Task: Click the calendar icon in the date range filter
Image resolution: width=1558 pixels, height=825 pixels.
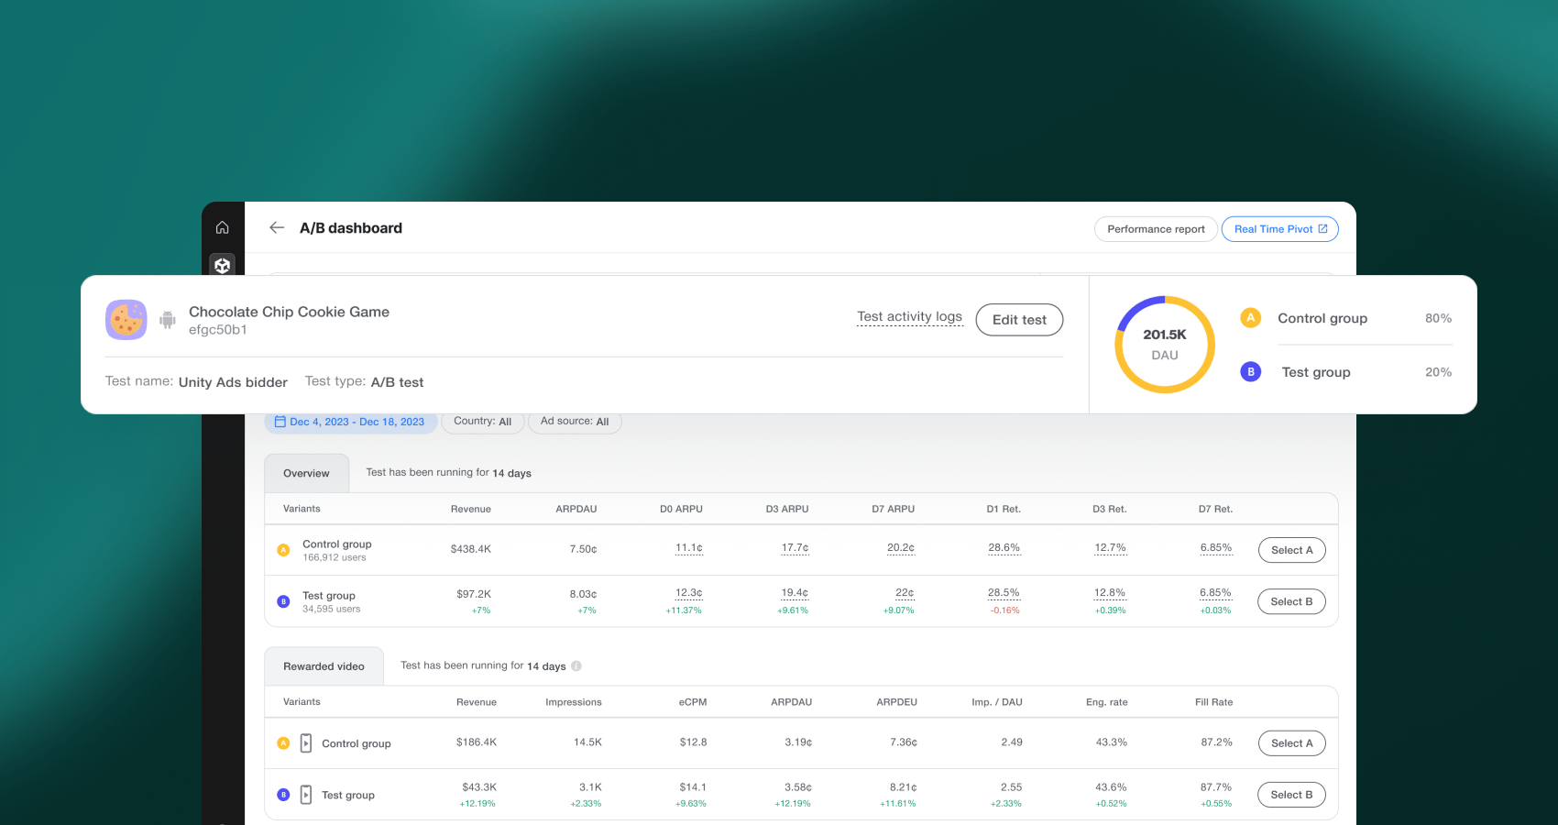Action: click(280, 422)
